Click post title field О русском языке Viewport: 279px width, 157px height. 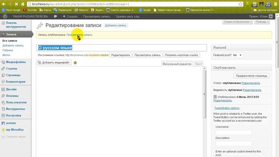tap(122, 48)
